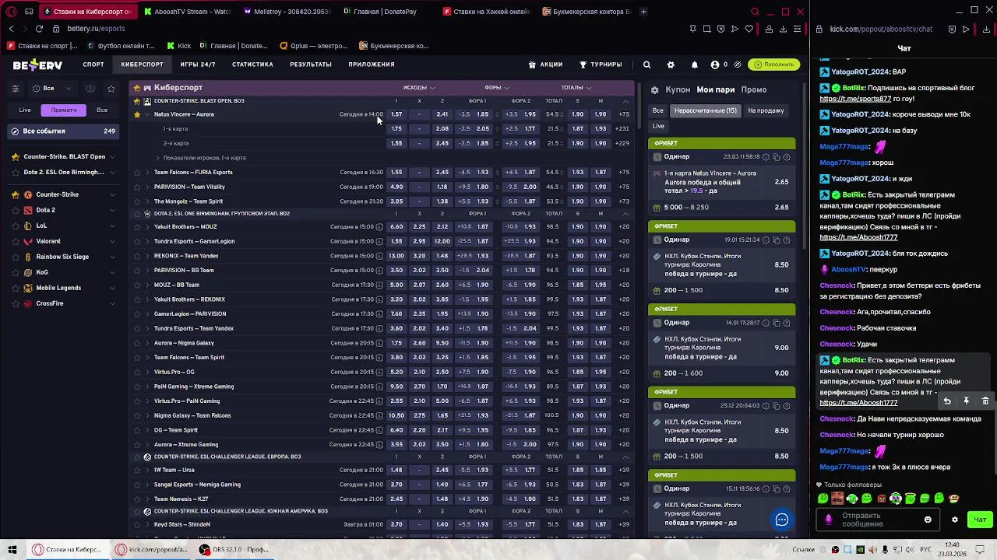Open СТАТИСТИКА menu item

252,65
